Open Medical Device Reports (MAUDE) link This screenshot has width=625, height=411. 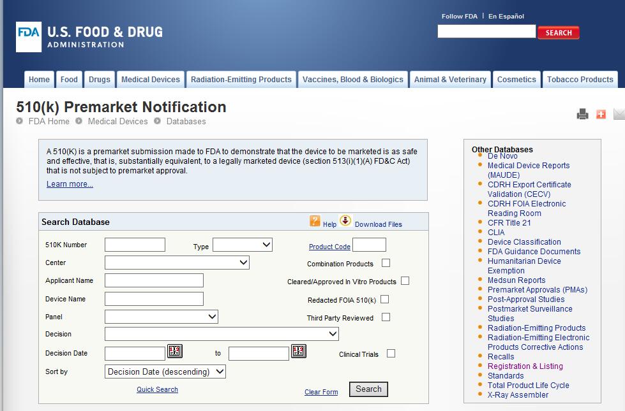[x=529, y=170]
